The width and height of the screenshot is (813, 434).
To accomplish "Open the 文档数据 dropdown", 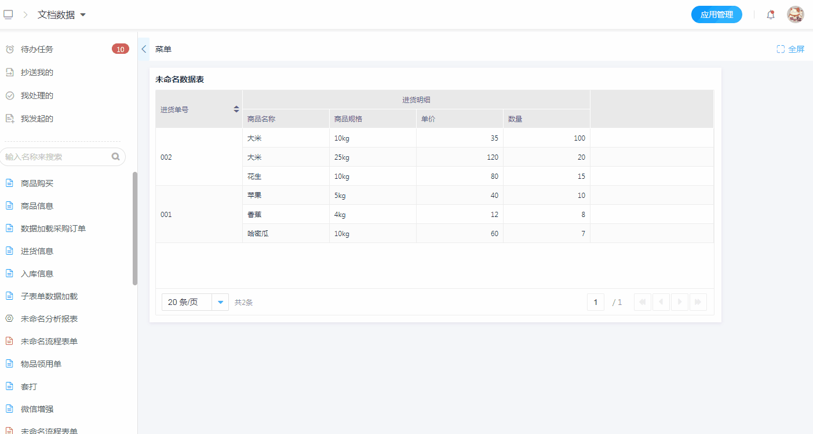I will [83, 15].
